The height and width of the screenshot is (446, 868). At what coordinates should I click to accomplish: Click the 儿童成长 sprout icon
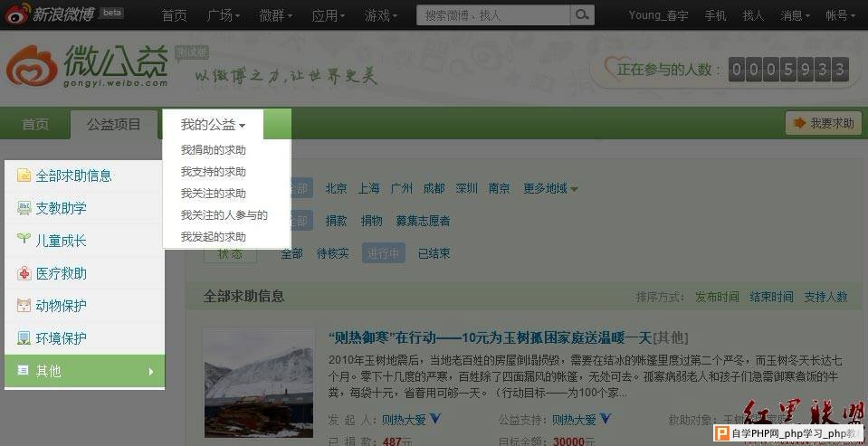pyautogui.click(x=24, y=239)
